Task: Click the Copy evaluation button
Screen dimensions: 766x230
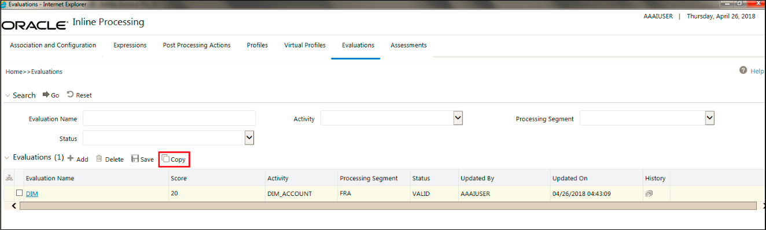Action: coord(174,159)
